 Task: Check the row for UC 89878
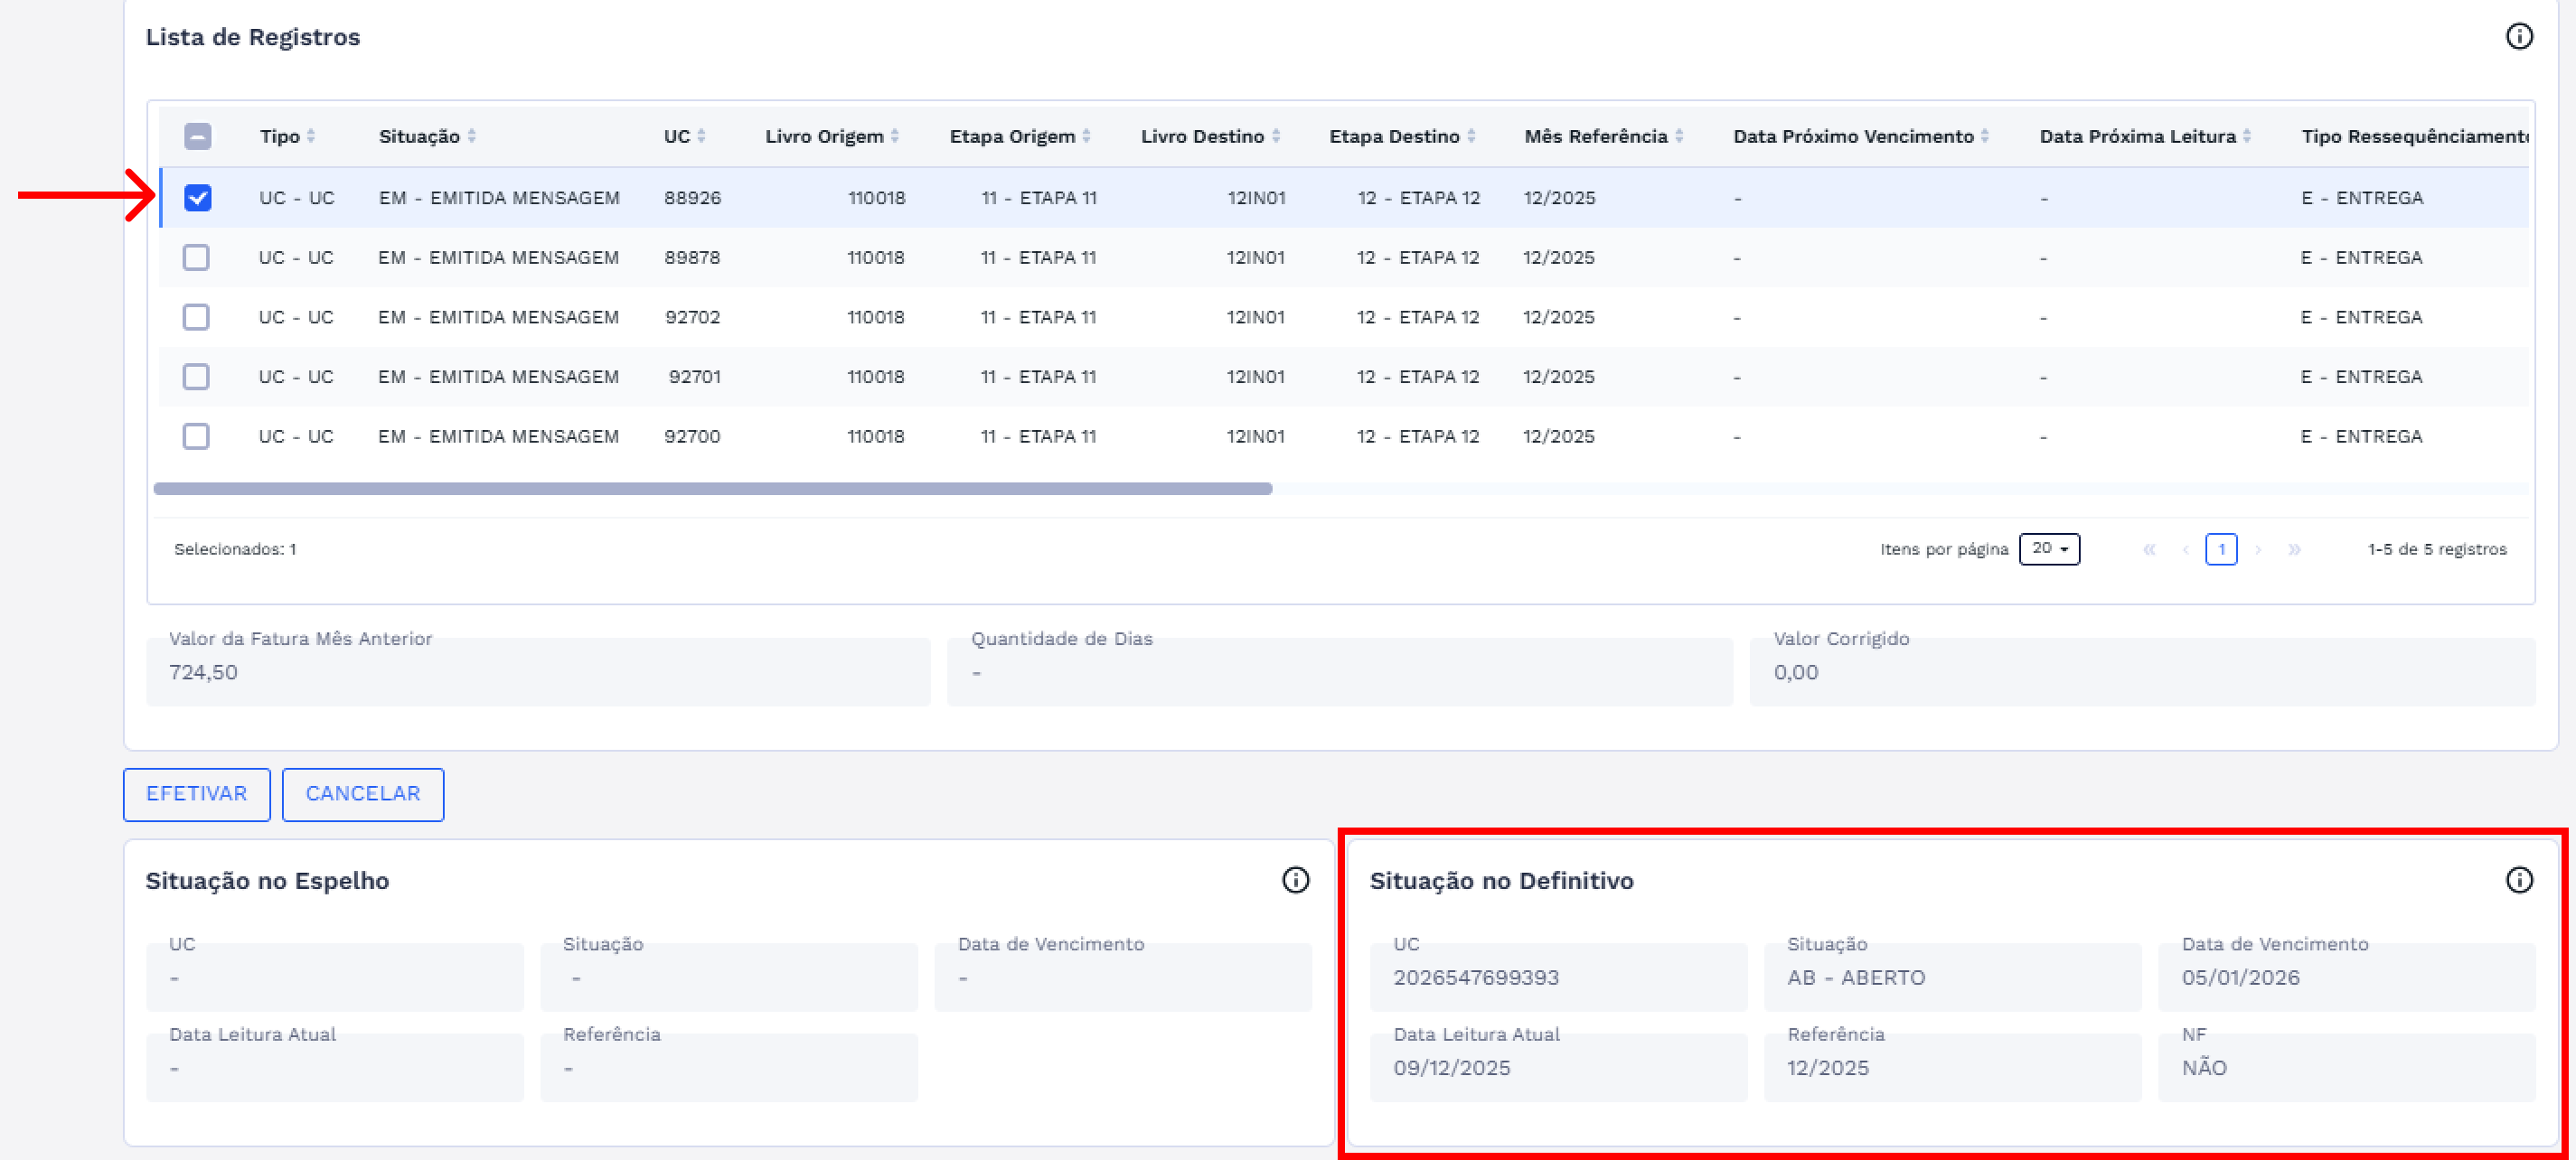coord(196,257)
